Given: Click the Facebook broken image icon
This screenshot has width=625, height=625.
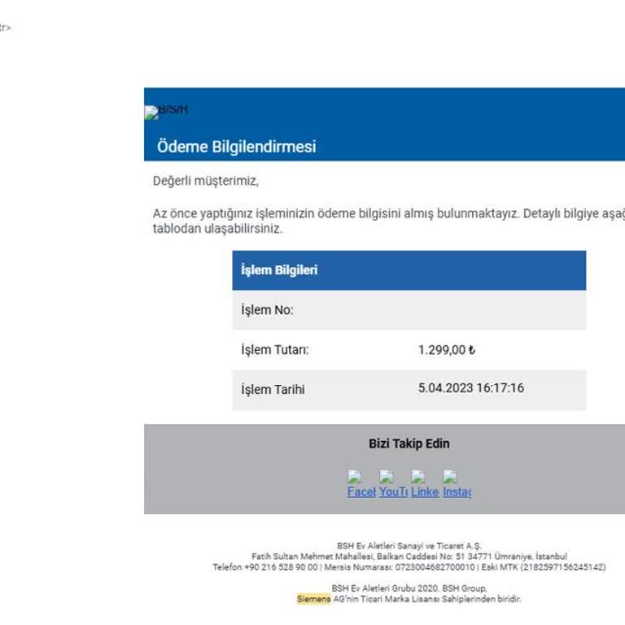Looking at the screenshot, I should click(354, 477).
